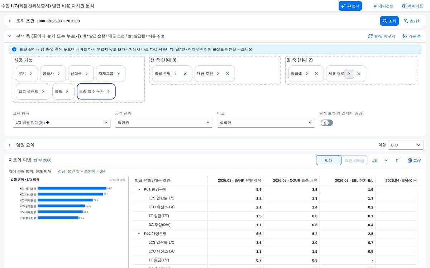Screen dimensions: 430x268
Task: Click the arrow on 발급 은행 chip
Action: [x=175, y=74]
